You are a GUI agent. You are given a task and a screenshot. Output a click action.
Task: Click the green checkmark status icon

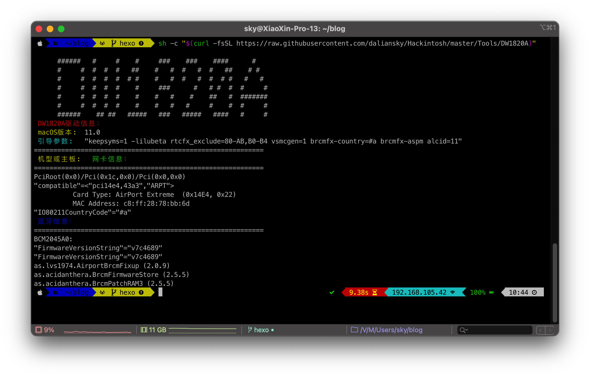click(332, 292)
